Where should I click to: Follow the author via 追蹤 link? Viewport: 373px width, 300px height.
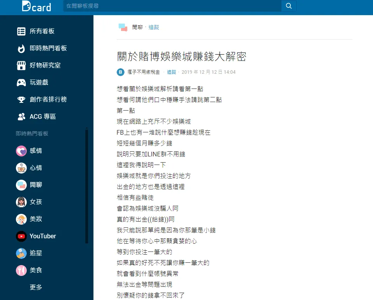(171, 72)
